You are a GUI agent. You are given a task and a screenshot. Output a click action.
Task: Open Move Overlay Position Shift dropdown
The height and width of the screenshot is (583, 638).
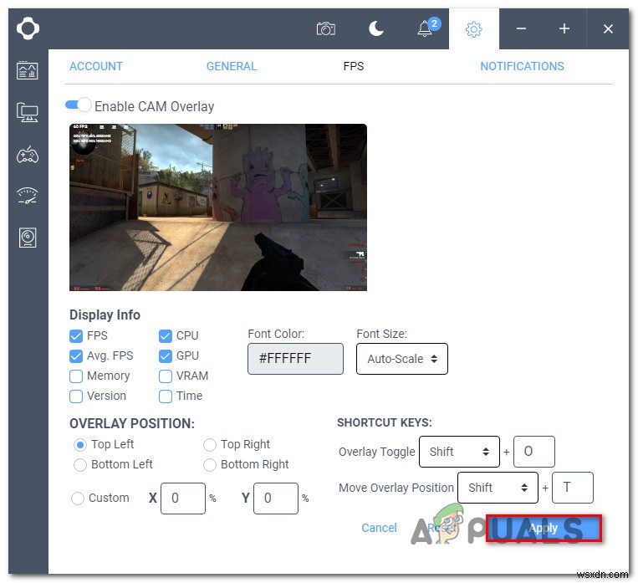498,488
